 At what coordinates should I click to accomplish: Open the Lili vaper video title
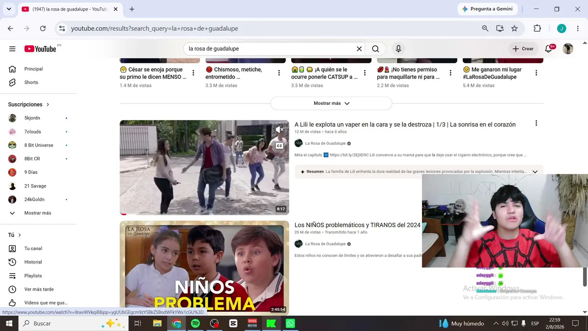click(405, 125)
